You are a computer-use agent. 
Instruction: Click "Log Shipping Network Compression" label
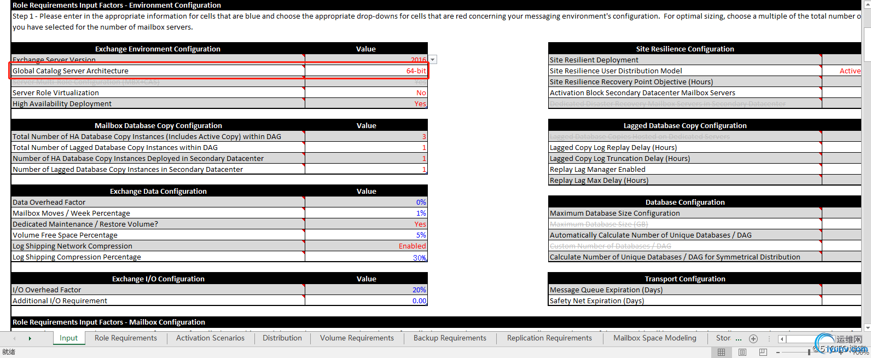[x=72, y=246]
